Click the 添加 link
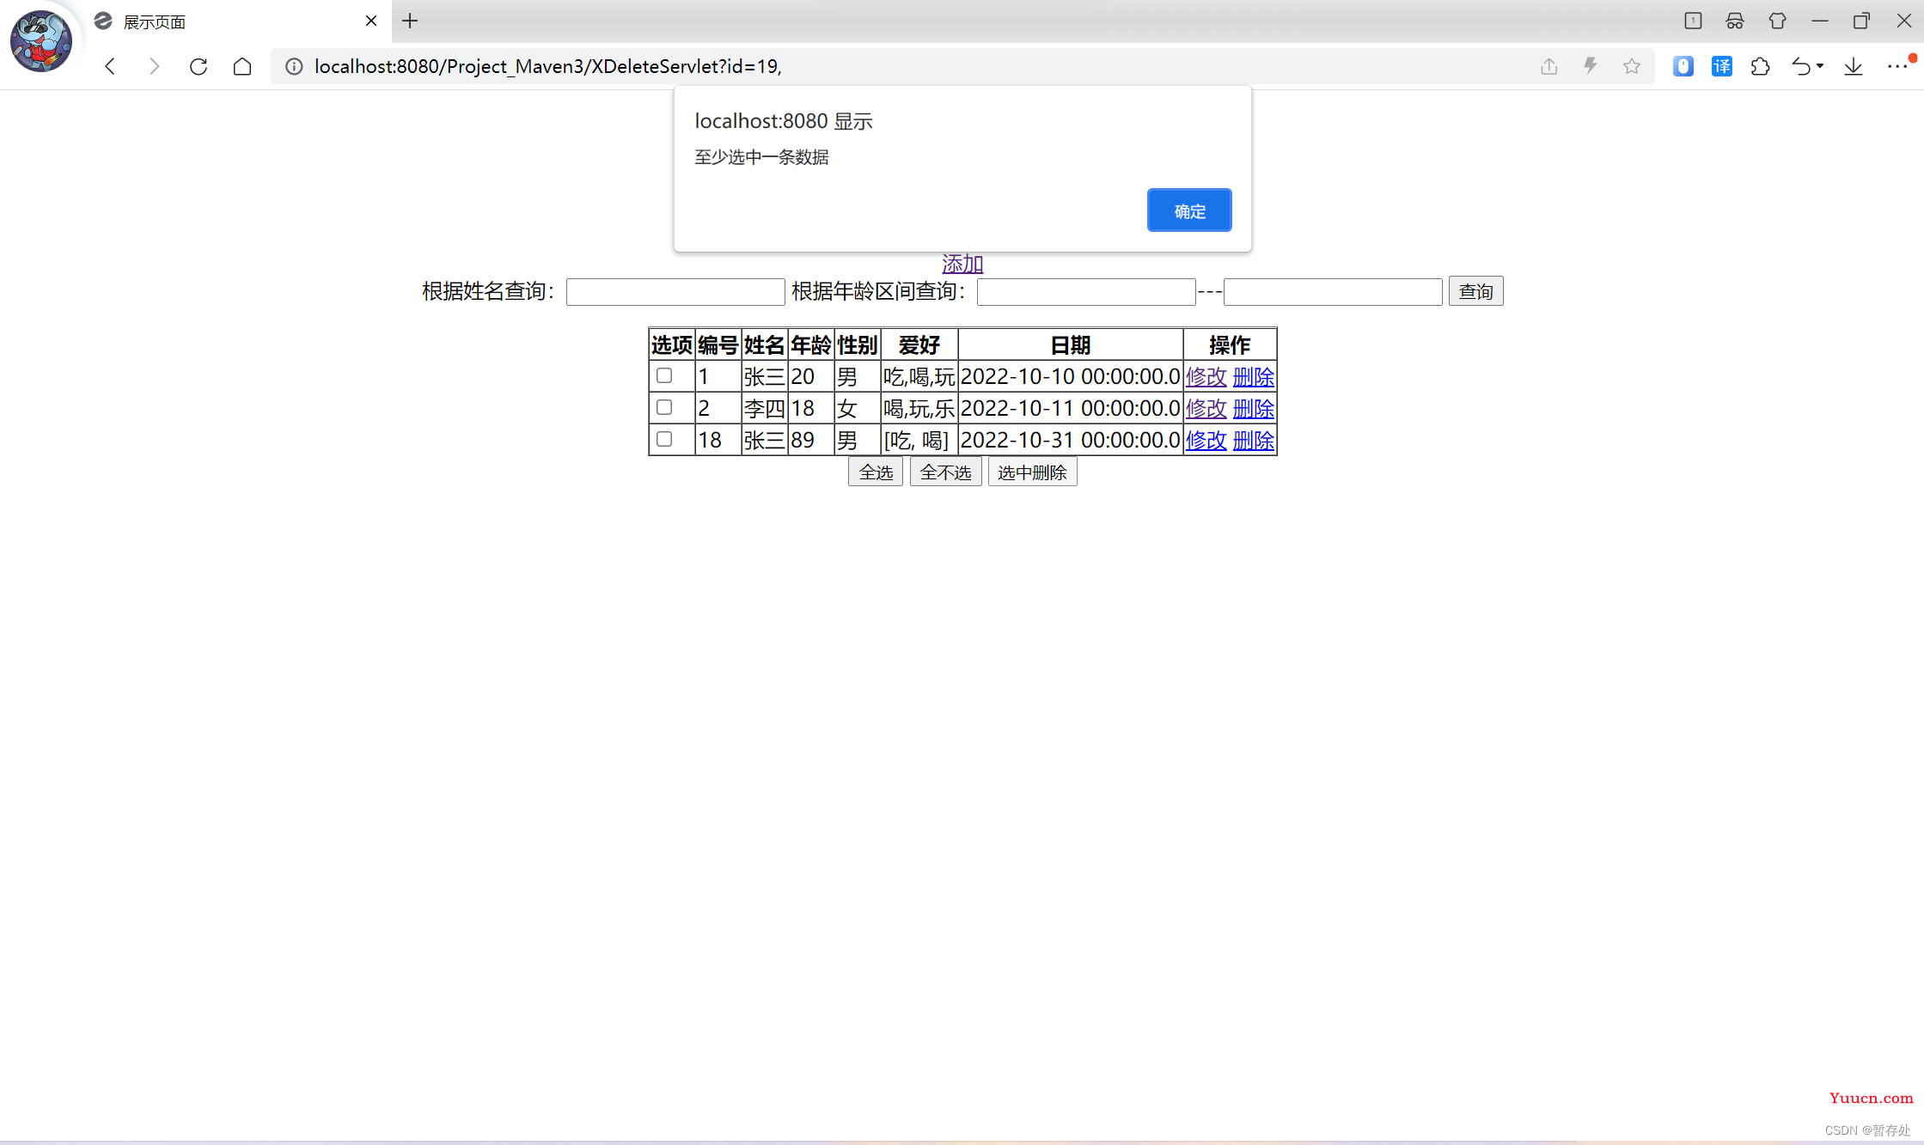The width and height of the screenshot is (1924, 1145). 962,264
